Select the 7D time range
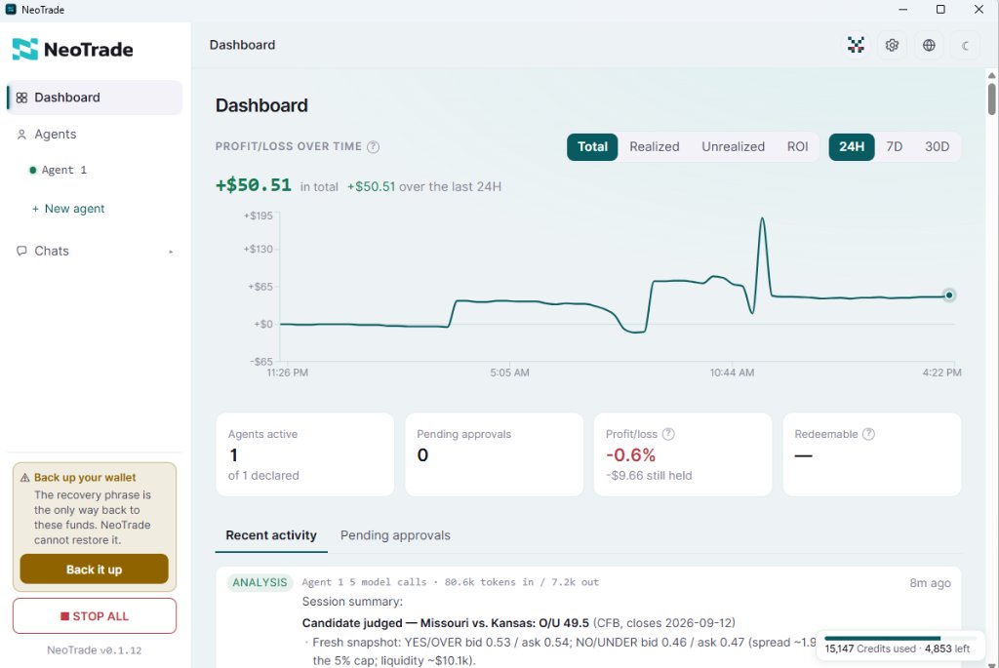Screen dimensions: 999x668 [895, 146]
